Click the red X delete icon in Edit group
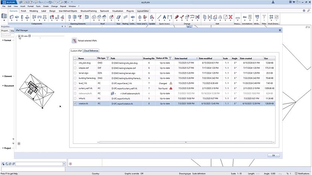The width and height of the screenshot is (312, 175). click(230, 17)
